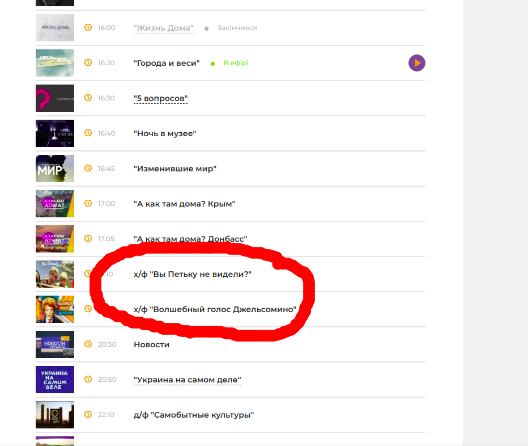Screen dimensions: 528x446
Task: Open the "5 вопросов" program link
Action: (160, 98)
